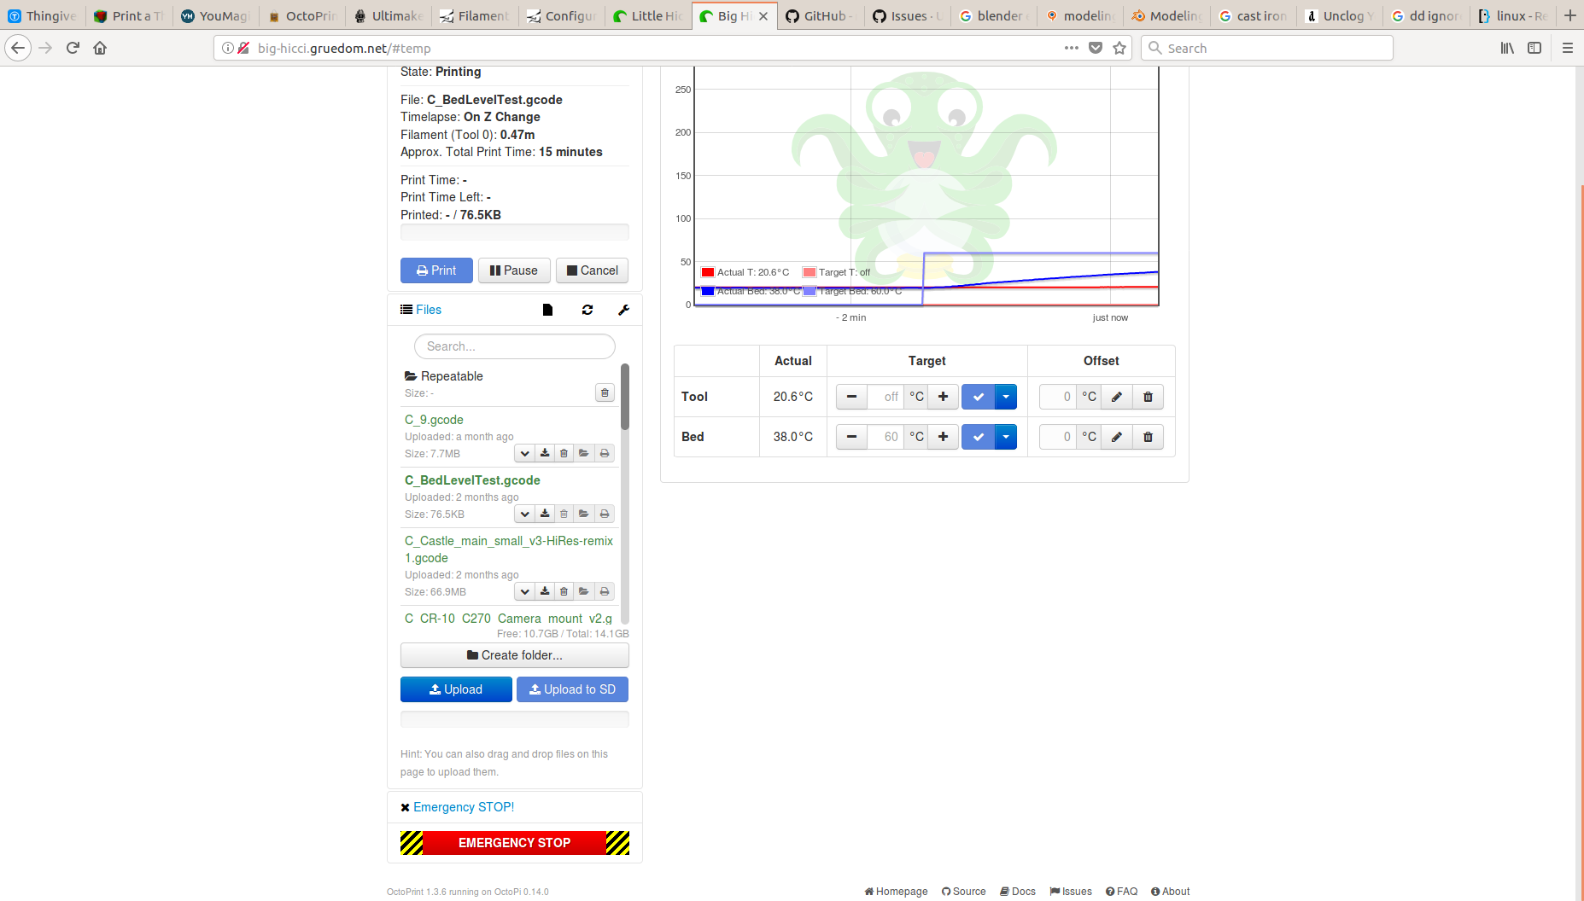The height and width of the screenshot is (901, 1584).
Task: Click the print icon for C_BedLevelTest.gcode
Action: (x=605, y=514)
